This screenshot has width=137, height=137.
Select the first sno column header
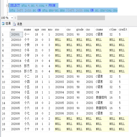(x=16, y=30)
